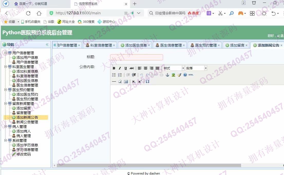This screenshot has height=175, width=284.
Task: Open 修改密码 in navigation tree
Action: (x=24, y=154)
